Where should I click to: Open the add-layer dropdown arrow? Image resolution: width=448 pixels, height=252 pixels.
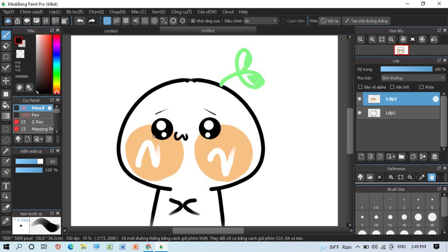394,157
